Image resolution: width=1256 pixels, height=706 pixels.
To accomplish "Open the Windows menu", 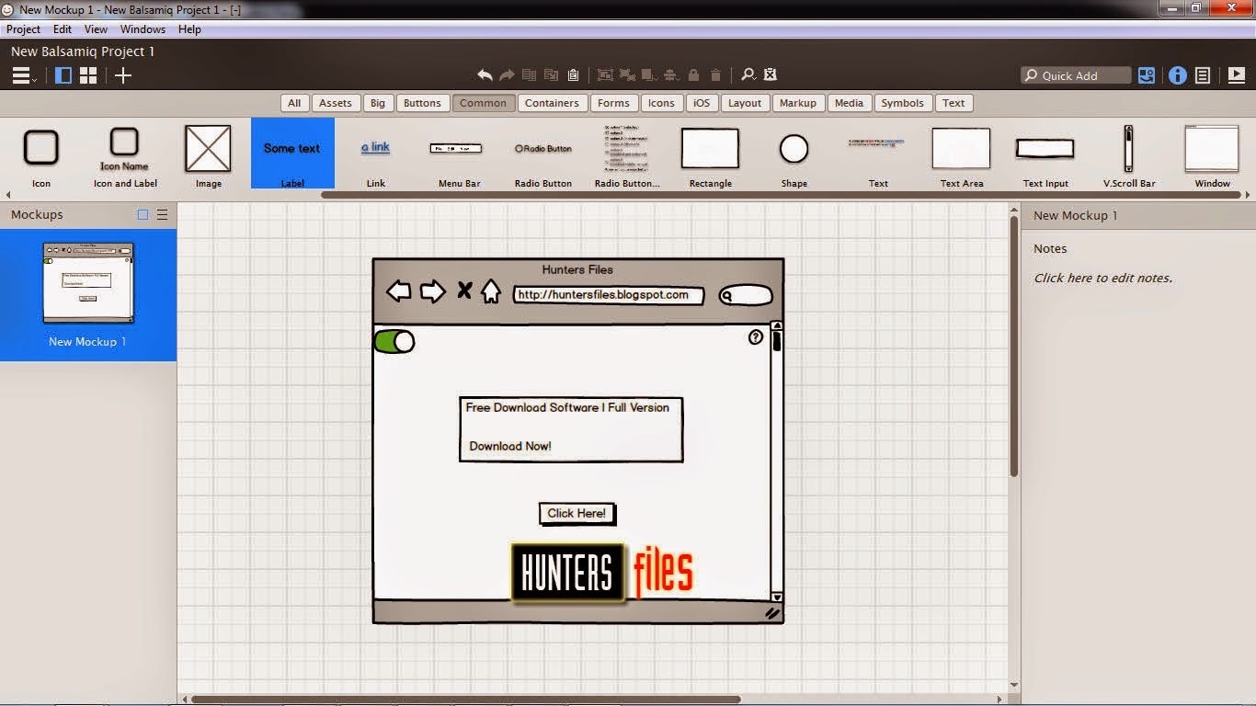I will 143,29.
